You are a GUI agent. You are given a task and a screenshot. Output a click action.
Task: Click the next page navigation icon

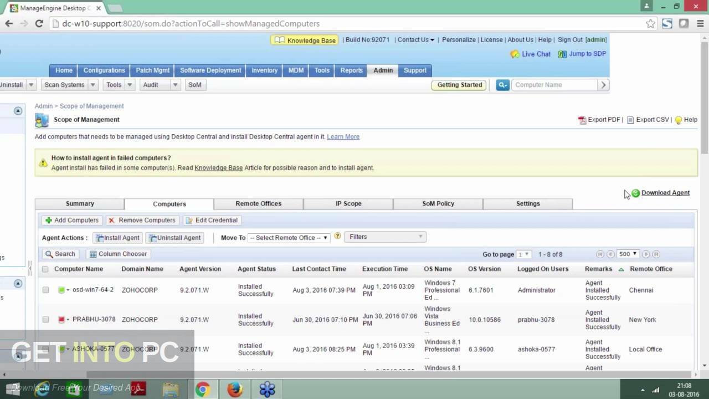(645, 254)
